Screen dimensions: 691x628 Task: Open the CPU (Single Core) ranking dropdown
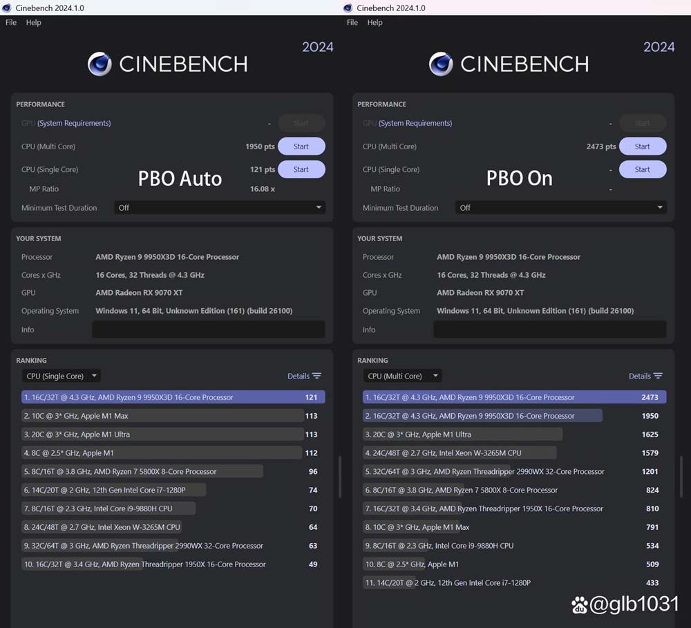point(61,376)
